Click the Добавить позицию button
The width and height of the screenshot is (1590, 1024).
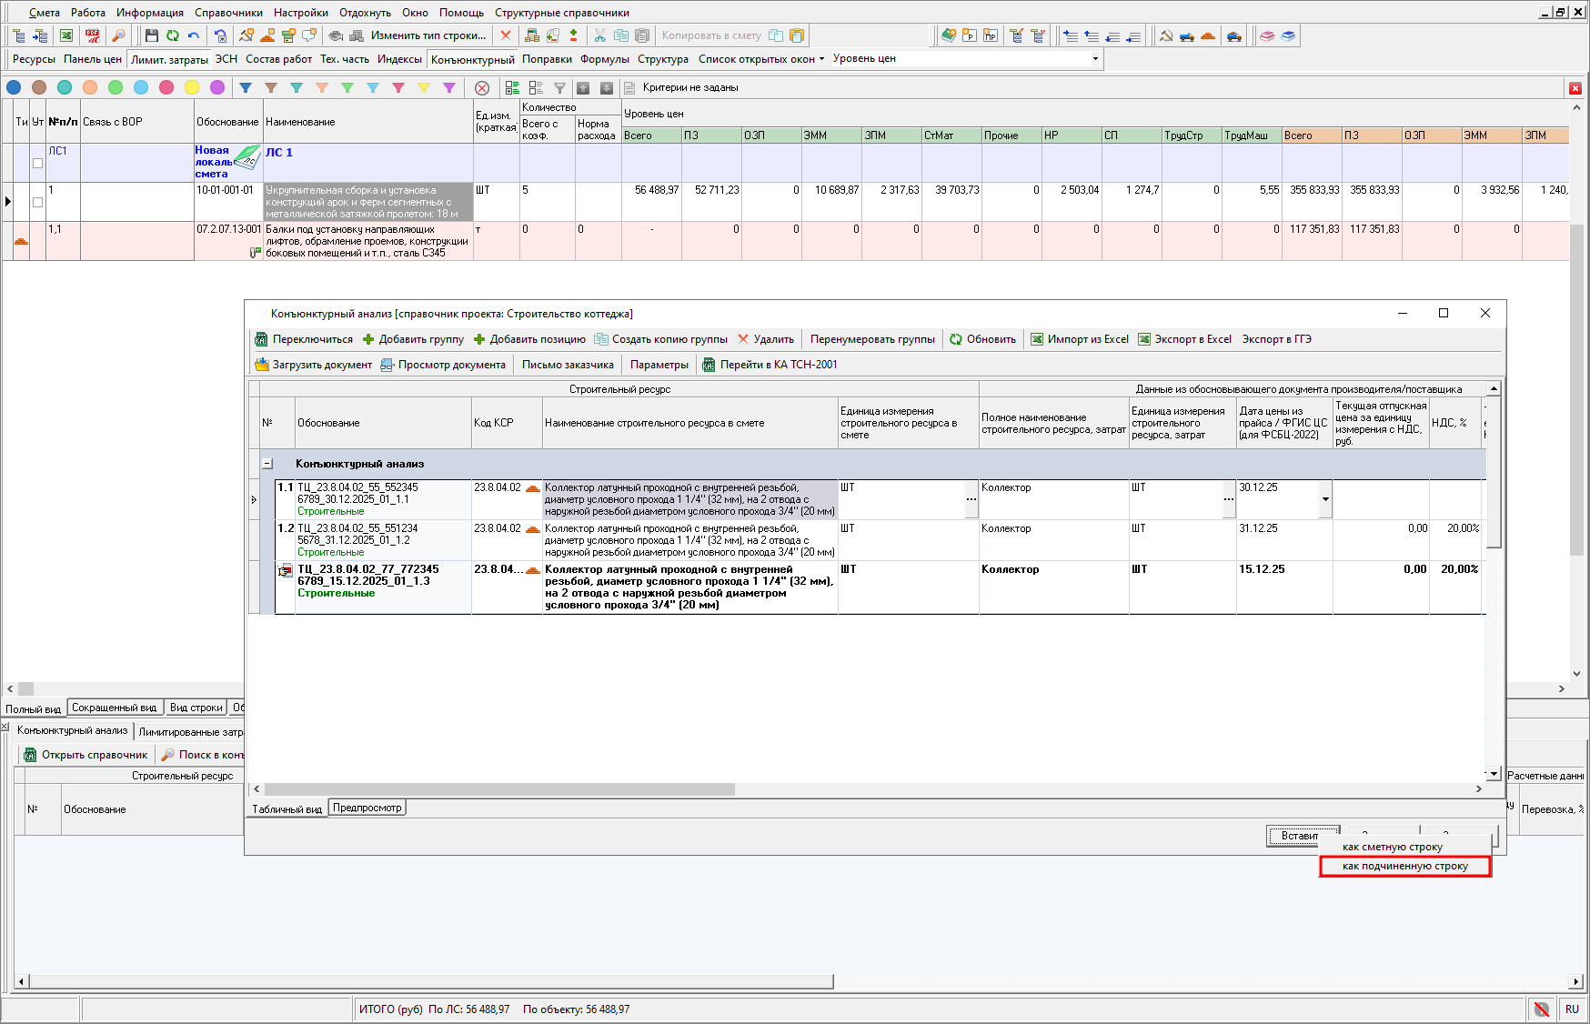[x=529, y=339]
